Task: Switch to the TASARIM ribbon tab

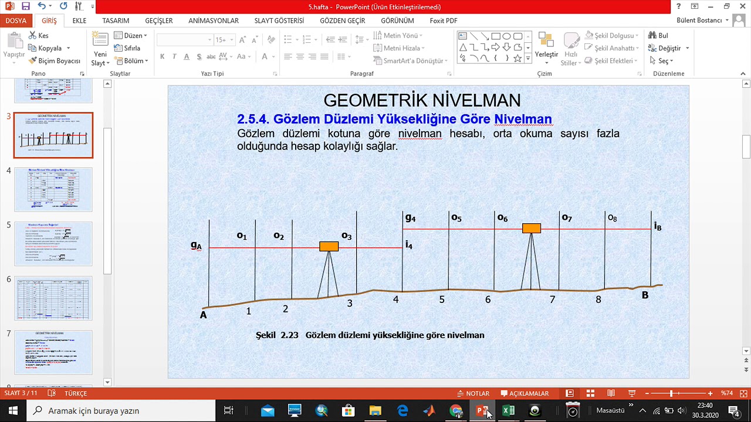Action: tap(116, 21)
